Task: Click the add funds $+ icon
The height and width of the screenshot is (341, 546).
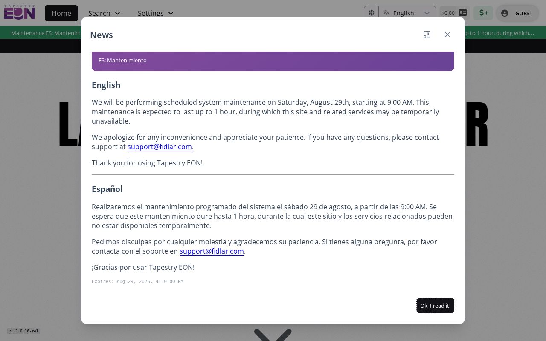Action: [x=483, y=13]
